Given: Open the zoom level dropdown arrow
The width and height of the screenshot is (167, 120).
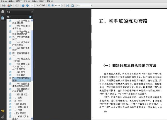Looking at the screenshot, I should point(62,5).
